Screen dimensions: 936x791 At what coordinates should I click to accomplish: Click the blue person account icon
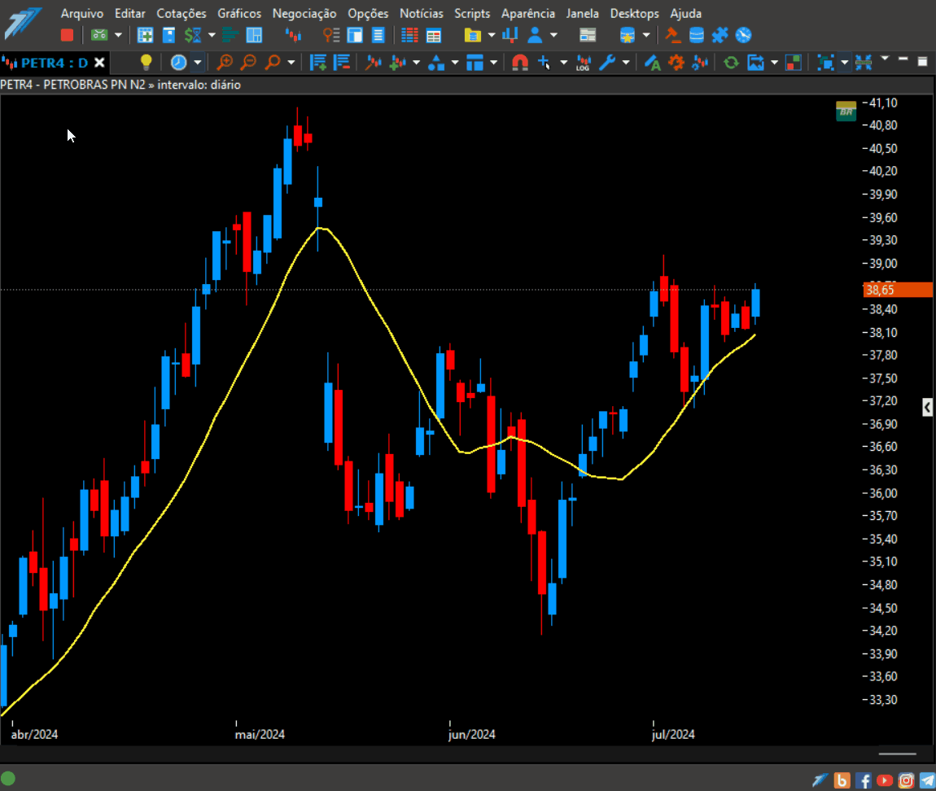click(x=535, y=35)
